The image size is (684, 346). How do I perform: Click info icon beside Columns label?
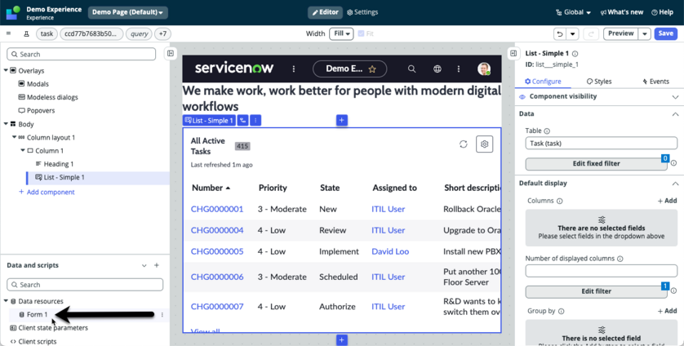(x=560, y=201)
